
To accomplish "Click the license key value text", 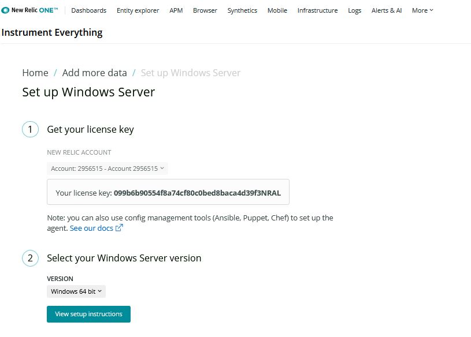I will (x=197, y=193).
